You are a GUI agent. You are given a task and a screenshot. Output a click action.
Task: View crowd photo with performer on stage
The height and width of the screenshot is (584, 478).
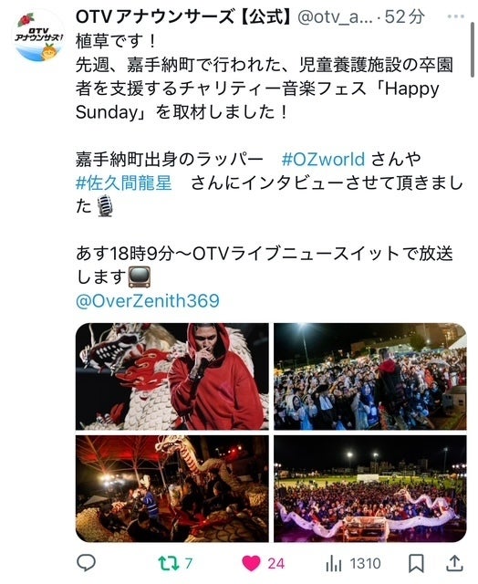pos(370,376)
